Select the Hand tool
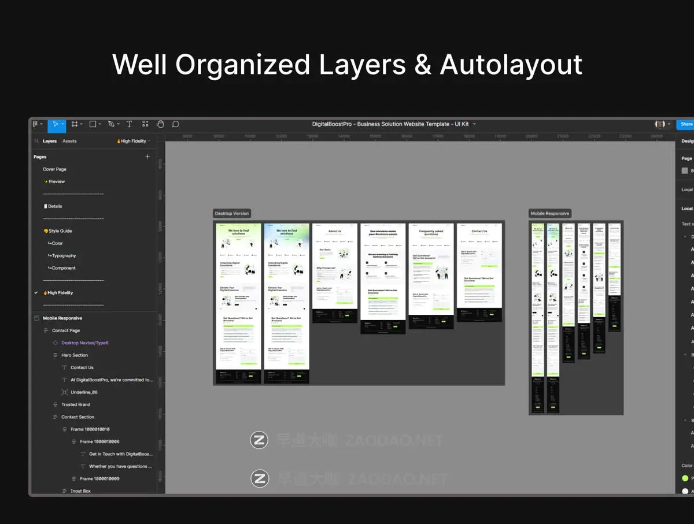 (x=160, y=124)
